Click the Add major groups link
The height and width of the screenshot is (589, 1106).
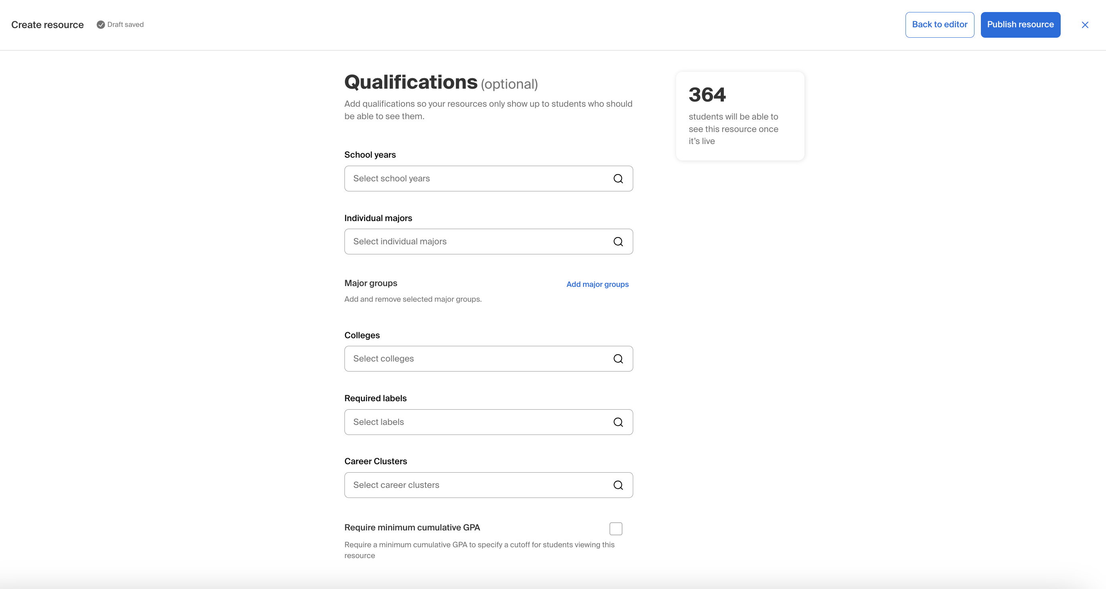pos(597,284)
